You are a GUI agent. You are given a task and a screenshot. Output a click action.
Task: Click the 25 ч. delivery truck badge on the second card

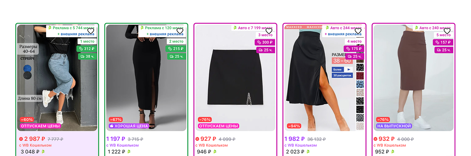coord(177,56)
